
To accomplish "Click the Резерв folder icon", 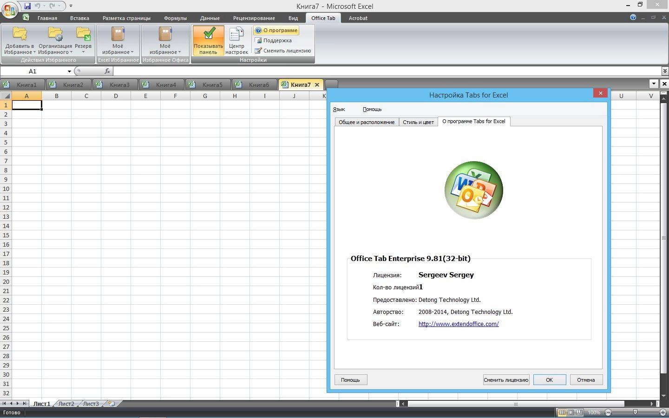I will point(83,34).
